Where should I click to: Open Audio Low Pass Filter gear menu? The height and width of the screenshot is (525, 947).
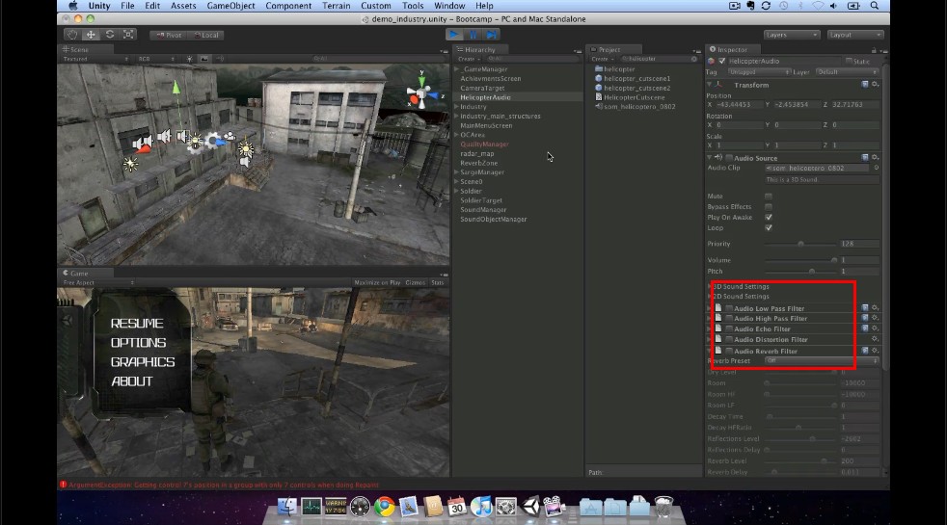point(875,307)
